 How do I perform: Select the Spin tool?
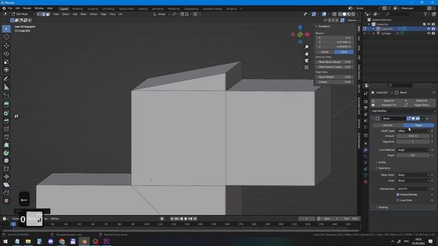6,153
